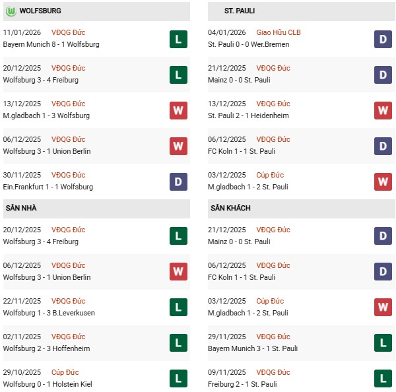The image size is (396, 392).
Task: Click W badge for M.gladbach 1-3 Wolfsburg
Action: 178,110
